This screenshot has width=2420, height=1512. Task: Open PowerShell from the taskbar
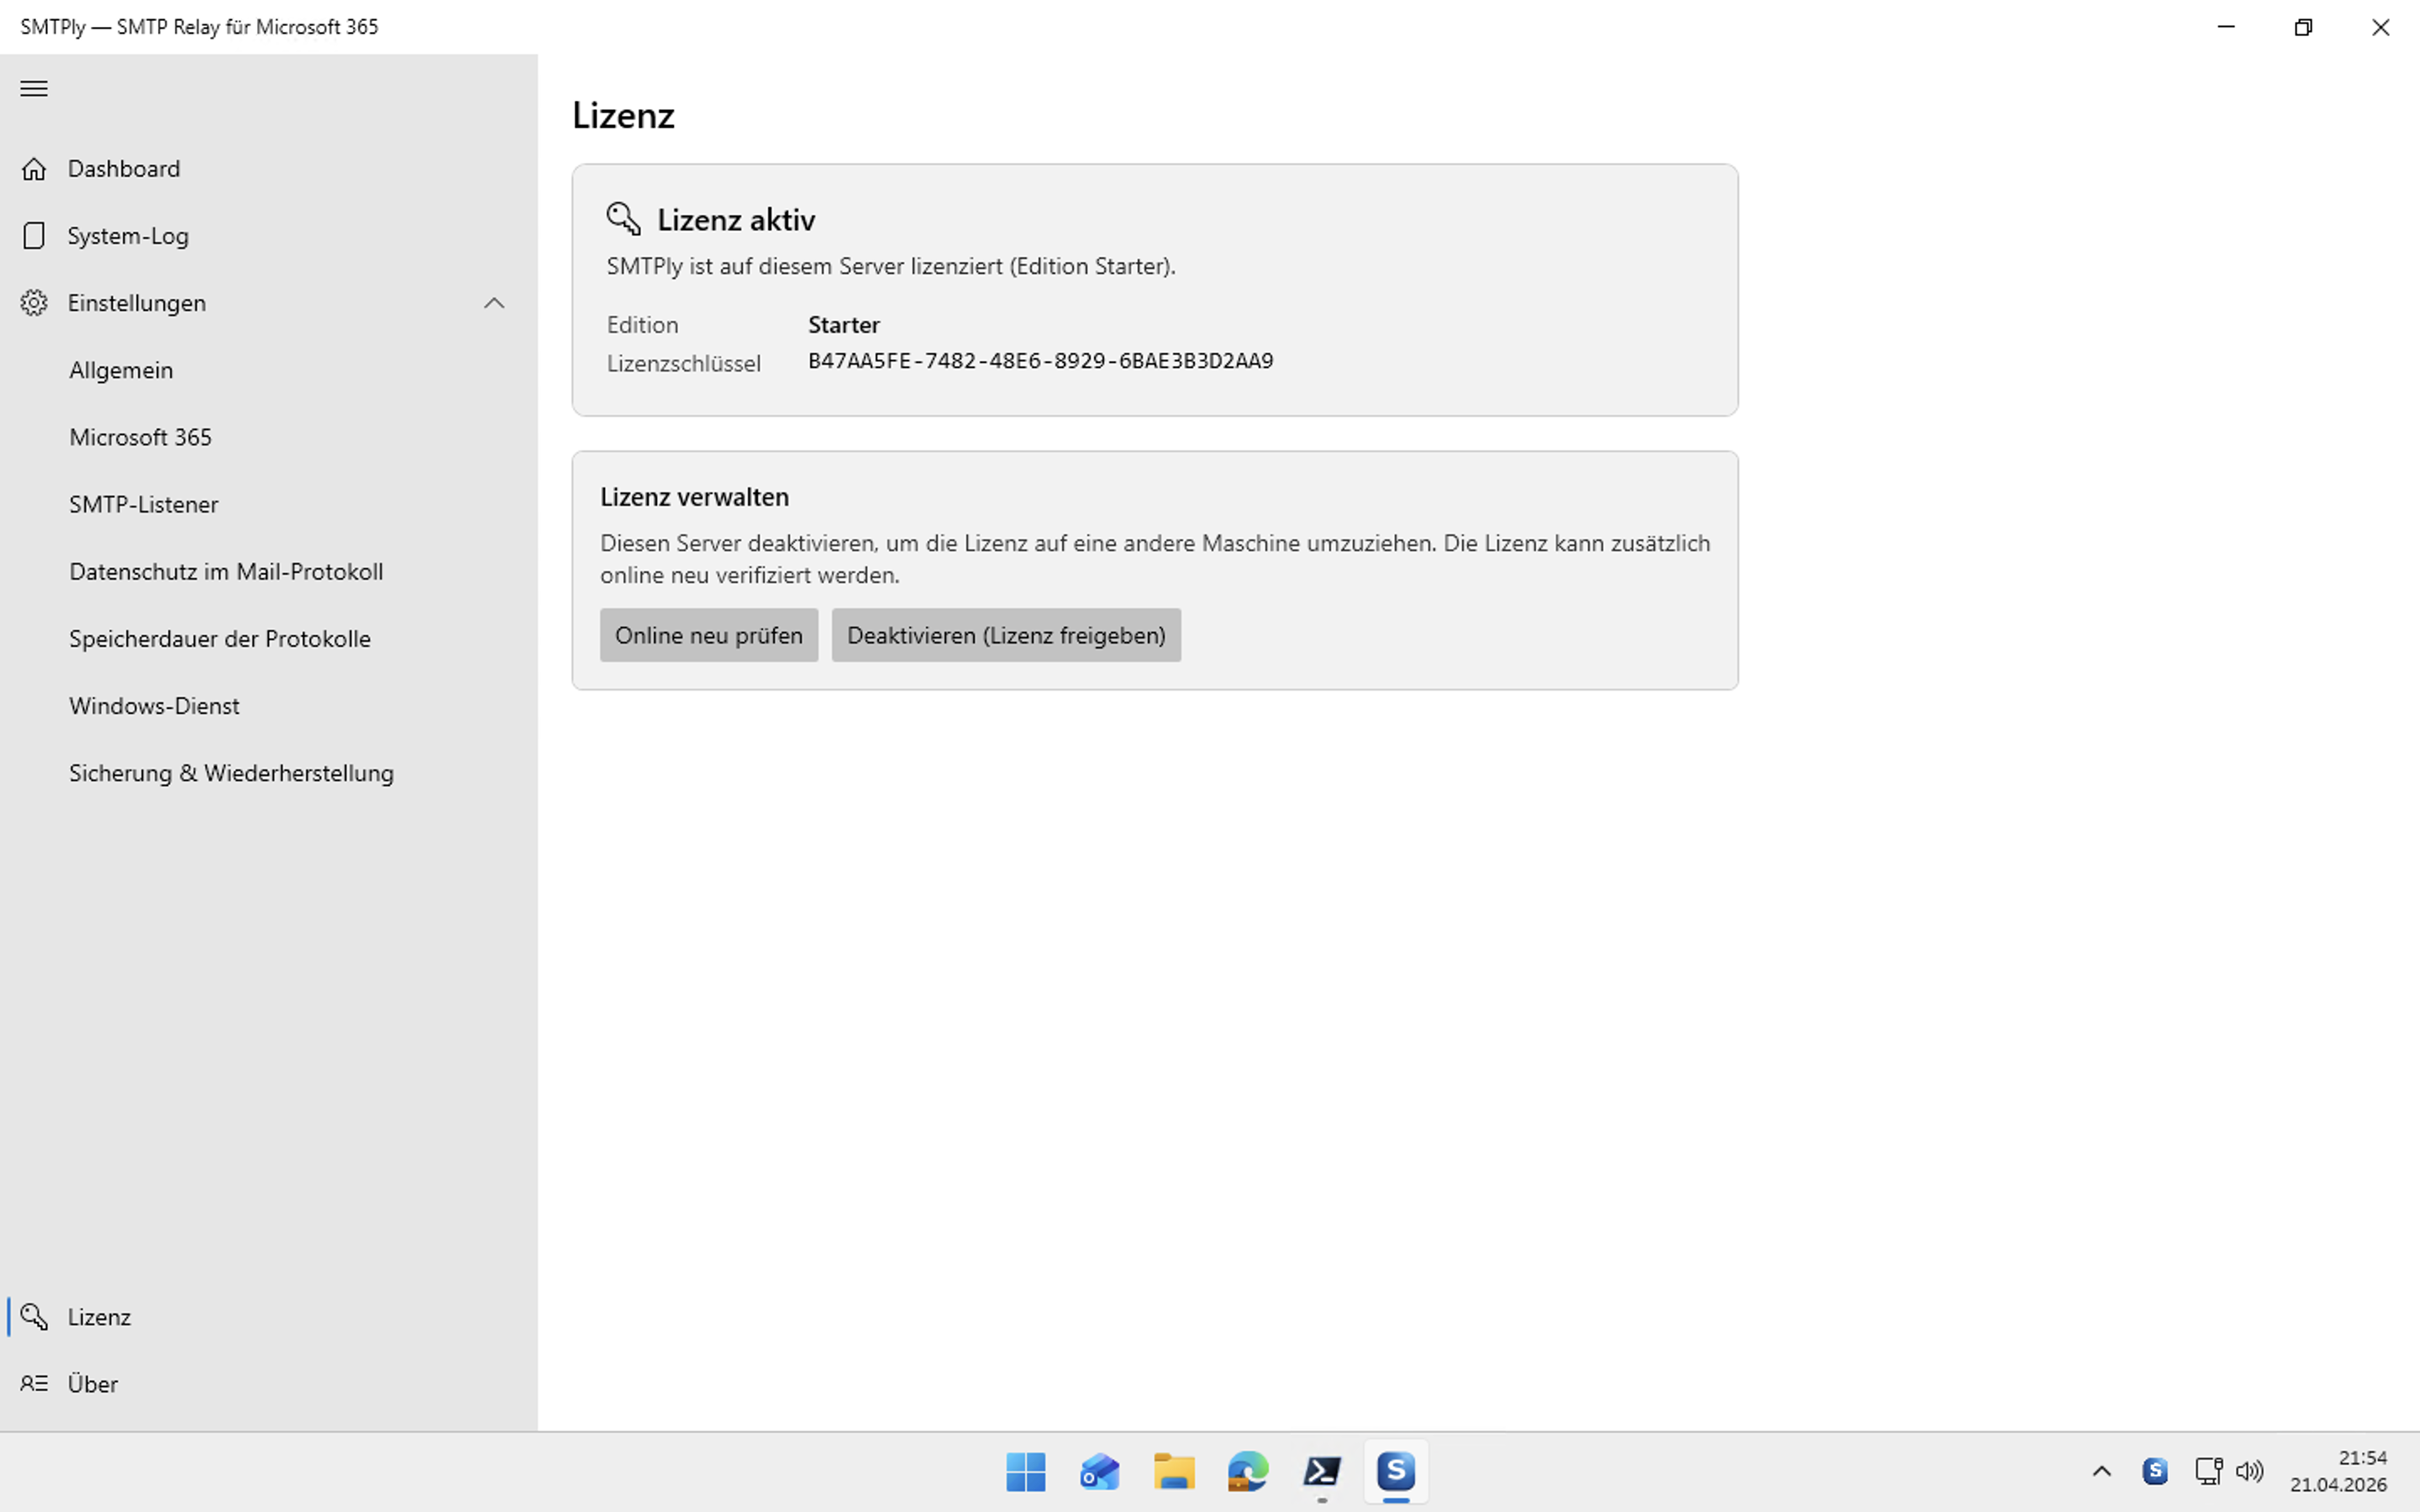(1322, 1471)
